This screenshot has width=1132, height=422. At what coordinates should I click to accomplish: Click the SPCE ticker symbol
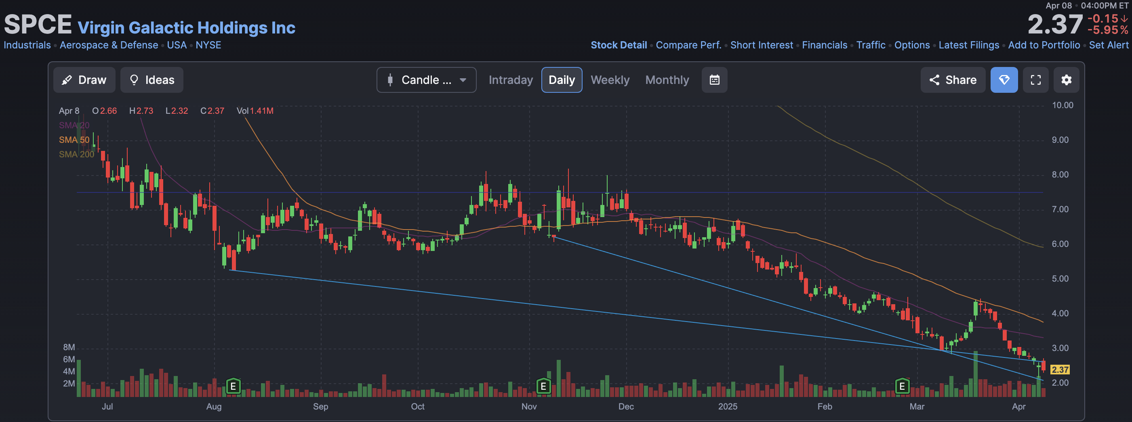38,24
